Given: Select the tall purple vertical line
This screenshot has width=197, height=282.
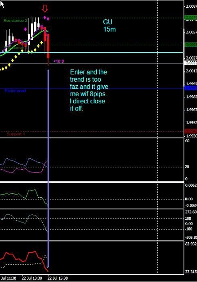Looking at the screenshot, I should point(48,168).
